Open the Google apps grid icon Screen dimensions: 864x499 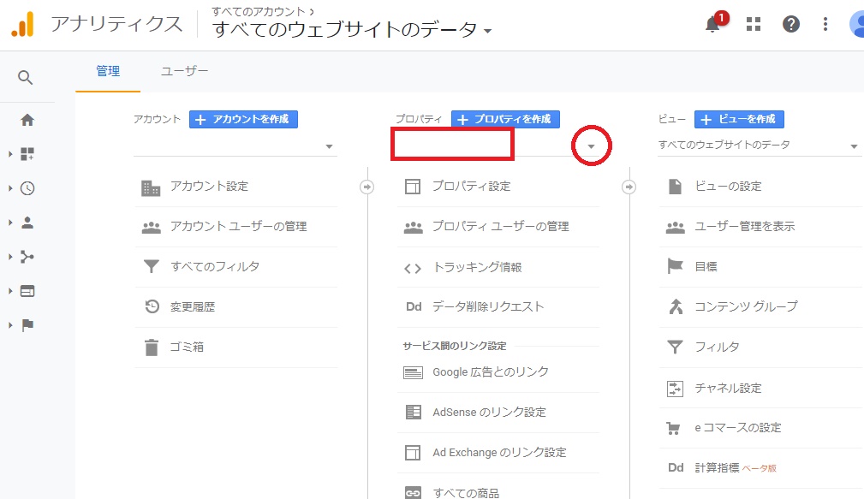[x=754, y=24]
